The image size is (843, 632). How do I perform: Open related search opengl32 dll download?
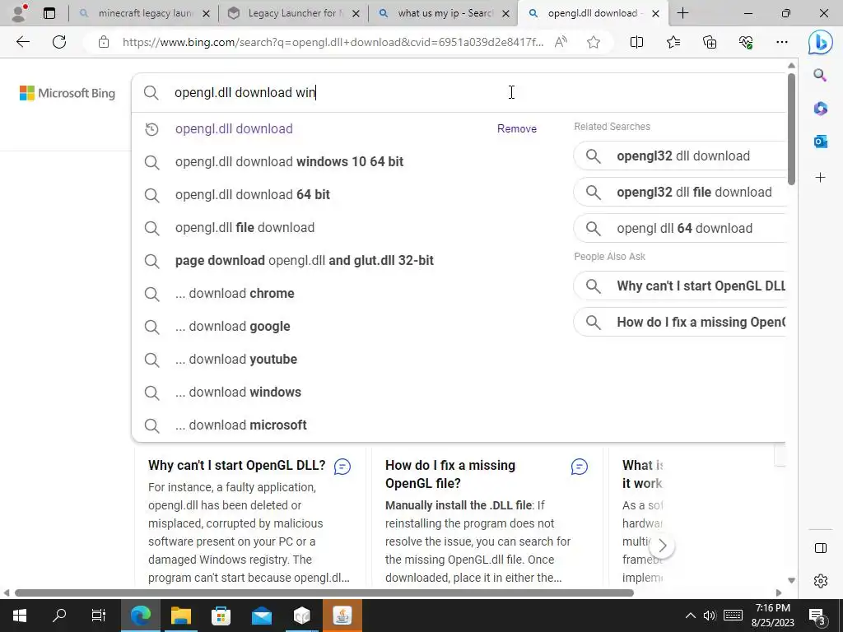pyautogui.click(x=679, y=156)
